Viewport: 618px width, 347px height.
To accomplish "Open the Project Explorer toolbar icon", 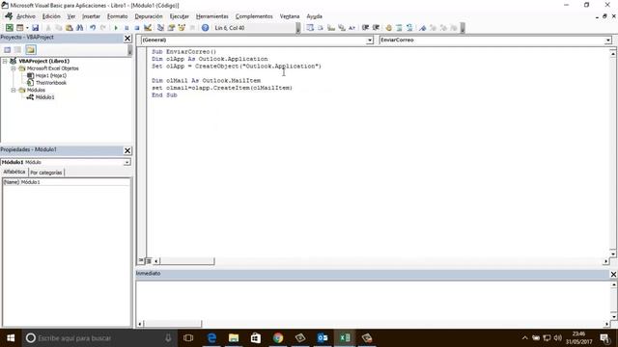I will 160,28.
